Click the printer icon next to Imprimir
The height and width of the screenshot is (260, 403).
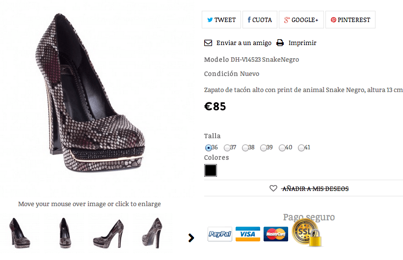click(x=280, y=43)
